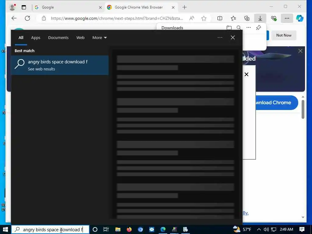Viewport: 312px width, 234px height.
Task: Open Collections icon in toolbar
Action: 247,18
